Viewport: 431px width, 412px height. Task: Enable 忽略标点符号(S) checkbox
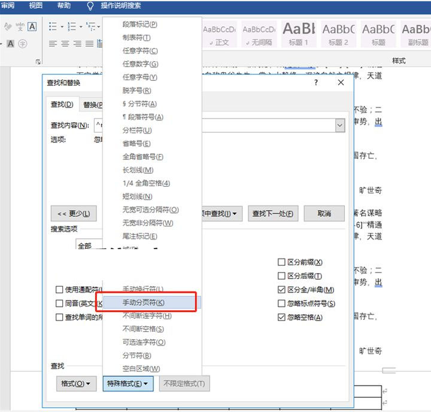[306, 304]
